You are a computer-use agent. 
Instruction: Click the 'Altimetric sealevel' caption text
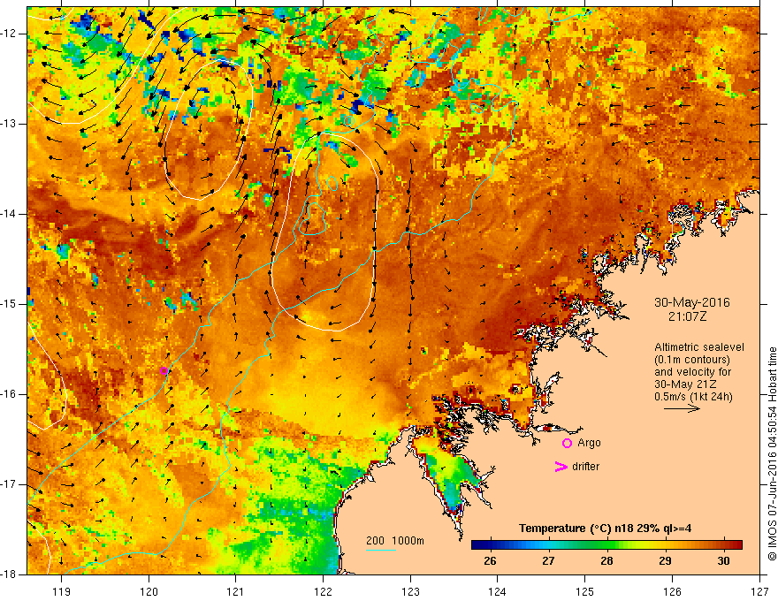pos(699,347)
